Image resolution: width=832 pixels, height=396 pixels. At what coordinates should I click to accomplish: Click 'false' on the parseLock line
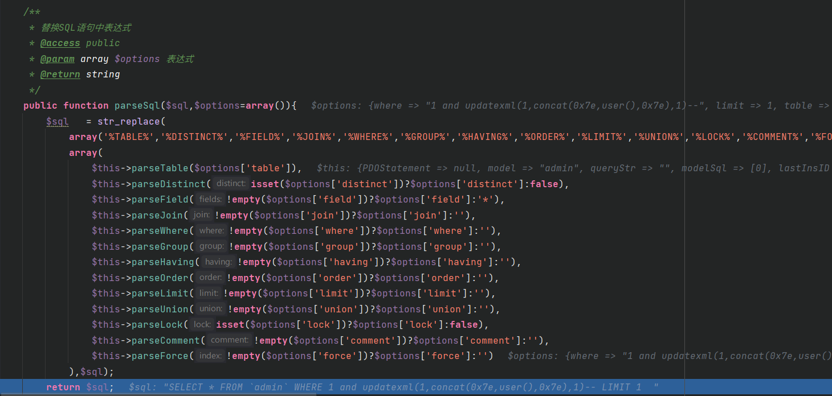(x=465, y=325)
